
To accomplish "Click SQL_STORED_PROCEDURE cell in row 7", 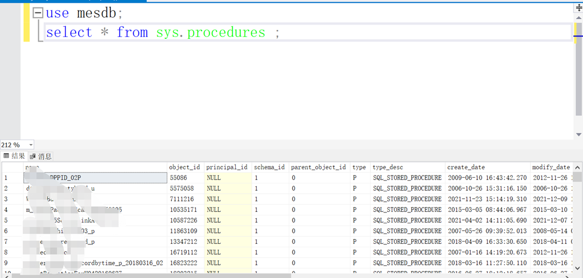I will [408, 242].
